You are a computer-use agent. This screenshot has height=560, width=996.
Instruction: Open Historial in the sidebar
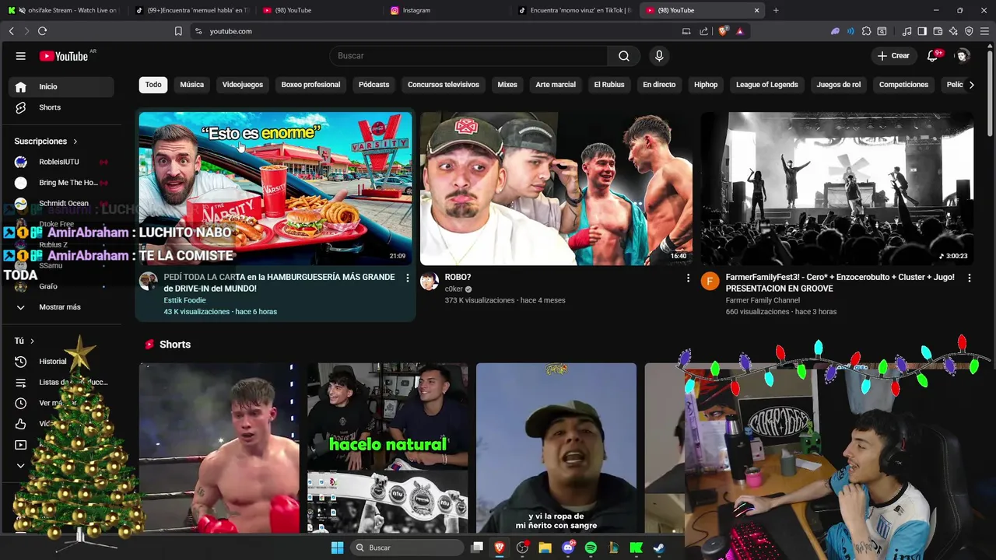[x=53, y=362]
